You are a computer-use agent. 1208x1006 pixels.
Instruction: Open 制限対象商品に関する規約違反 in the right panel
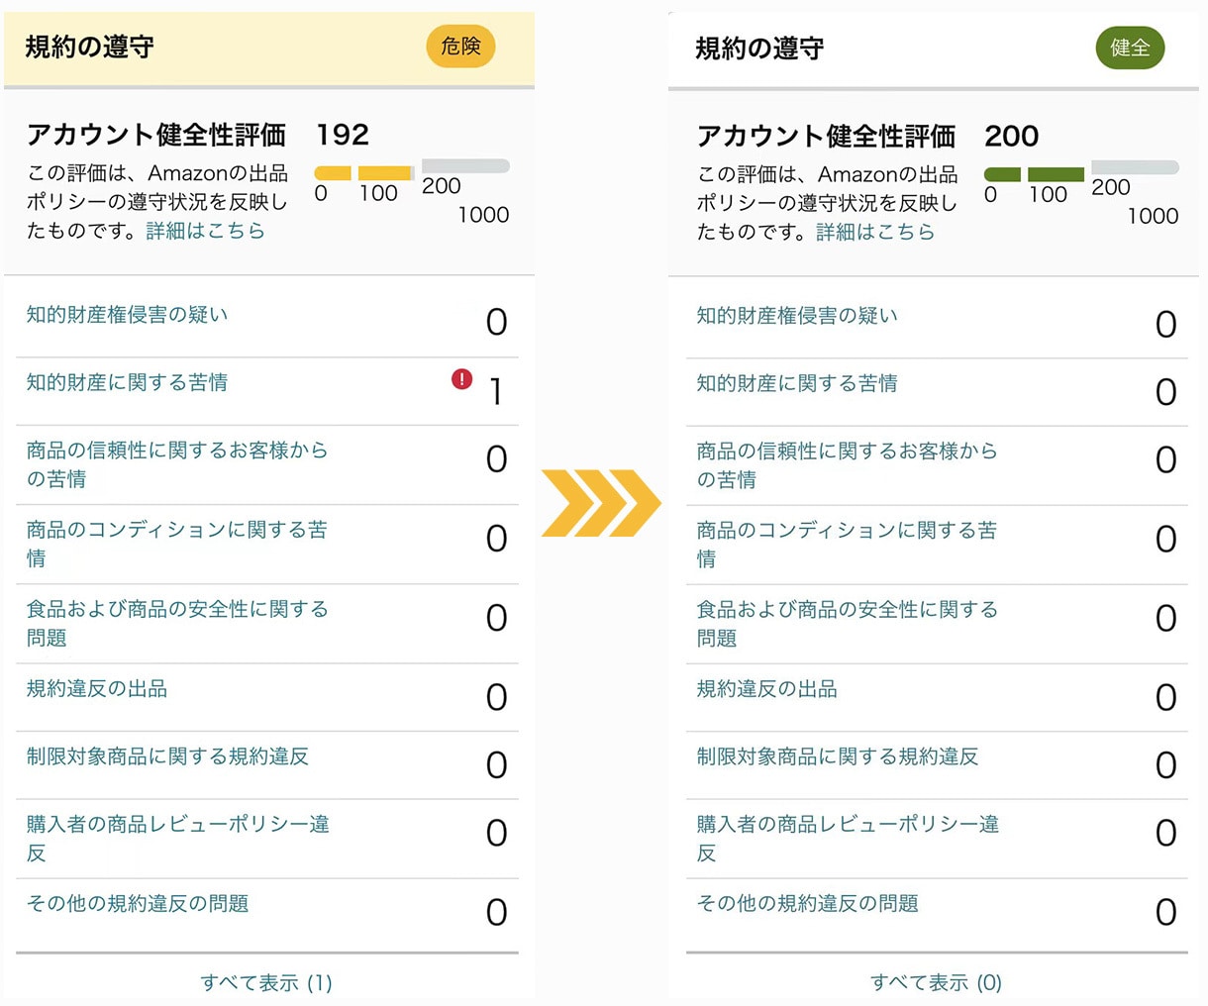tap(838, 756)
